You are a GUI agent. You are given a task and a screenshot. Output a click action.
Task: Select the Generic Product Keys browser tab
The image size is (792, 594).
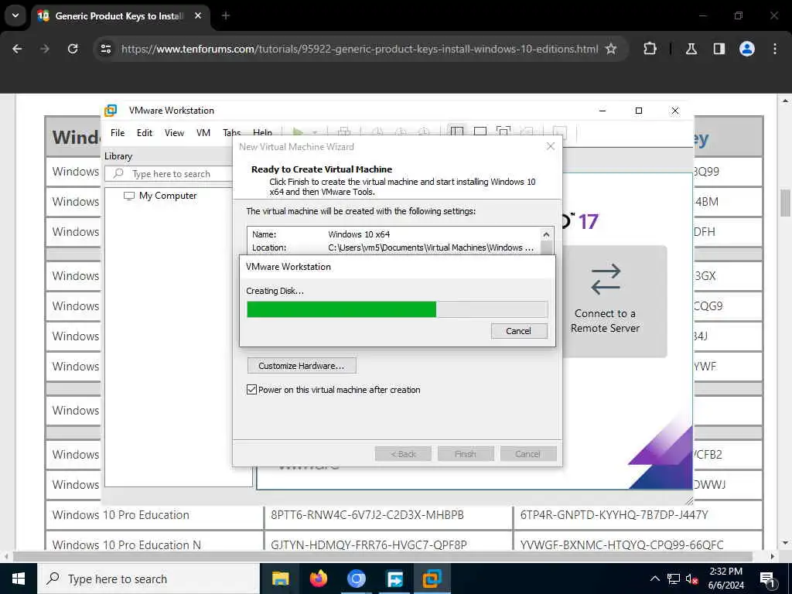coord(120,15)
